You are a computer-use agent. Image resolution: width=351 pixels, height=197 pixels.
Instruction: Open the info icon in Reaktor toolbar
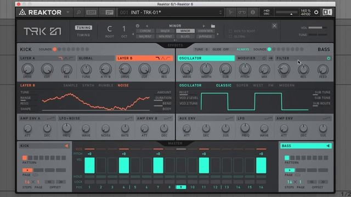coord(253,12)
